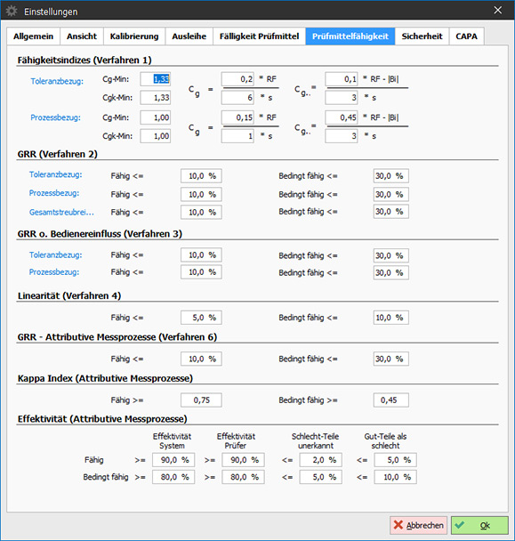Screen dimensions: 515x541
Task: Open the CAPA tab
Action: 466,36
